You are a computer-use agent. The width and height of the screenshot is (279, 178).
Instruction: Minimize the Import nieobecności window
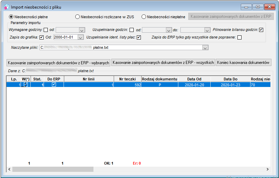coord(246,7)
